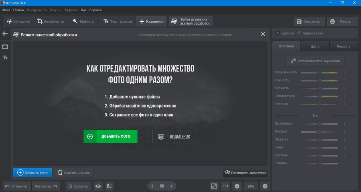Screen dimensions: 361x192
Task: Click Автоматическое улучшение button
Action: (x=315, y=61)
